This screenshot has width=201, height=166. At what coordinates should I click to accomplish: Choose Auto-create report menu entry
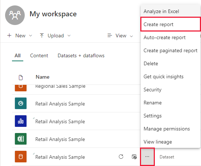click(x=170, y=37)
